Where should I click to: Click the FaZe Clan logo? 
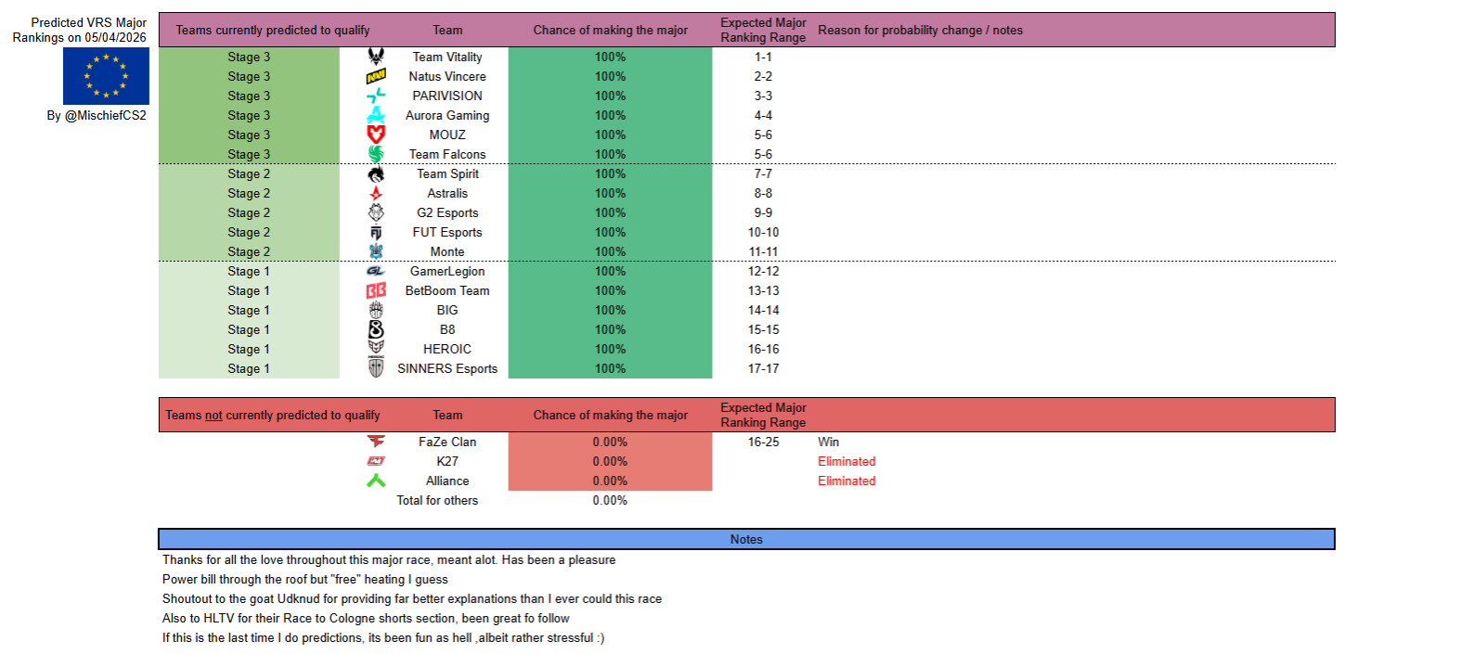pyautogui.click(x=376, y=442)
